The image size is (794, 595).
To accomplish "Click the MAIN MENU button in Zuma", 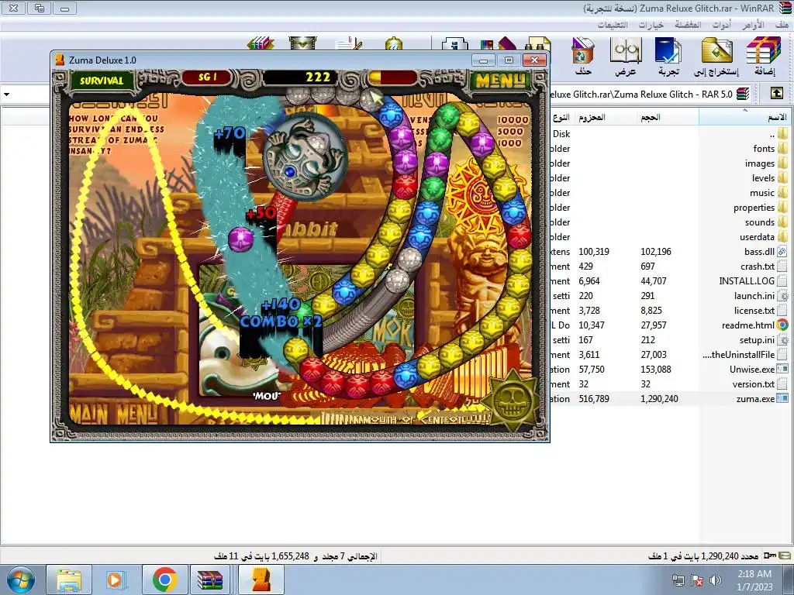I will pyautogui.click(x=115, y=414).
